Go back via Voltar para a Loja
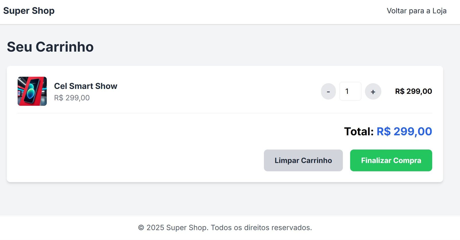This screenshot has height=240, width=460. tap(416, 11)
